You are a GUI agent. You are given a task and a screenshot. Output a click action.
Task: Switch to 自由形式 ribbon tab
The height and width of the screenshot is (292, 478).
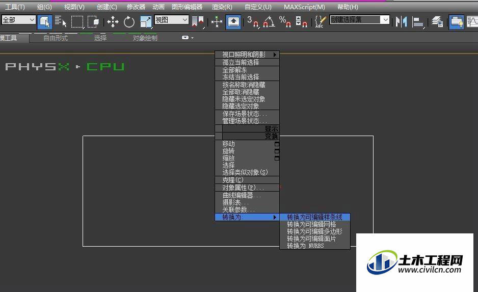pos(56,38)
